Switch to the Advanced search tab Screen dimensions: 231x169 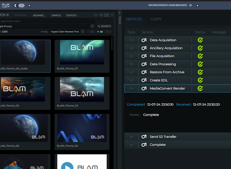pos(39,15)
